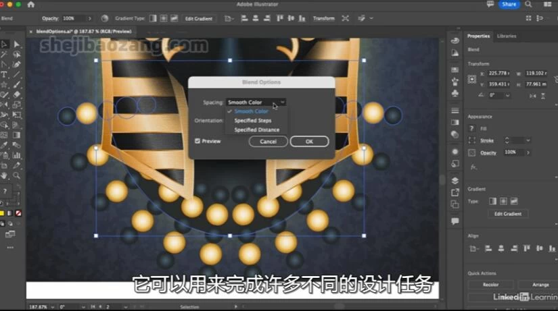Choose Specified Steps from spacing list
Viewport: 558px width, 311px height.
[x=252, y=120]
